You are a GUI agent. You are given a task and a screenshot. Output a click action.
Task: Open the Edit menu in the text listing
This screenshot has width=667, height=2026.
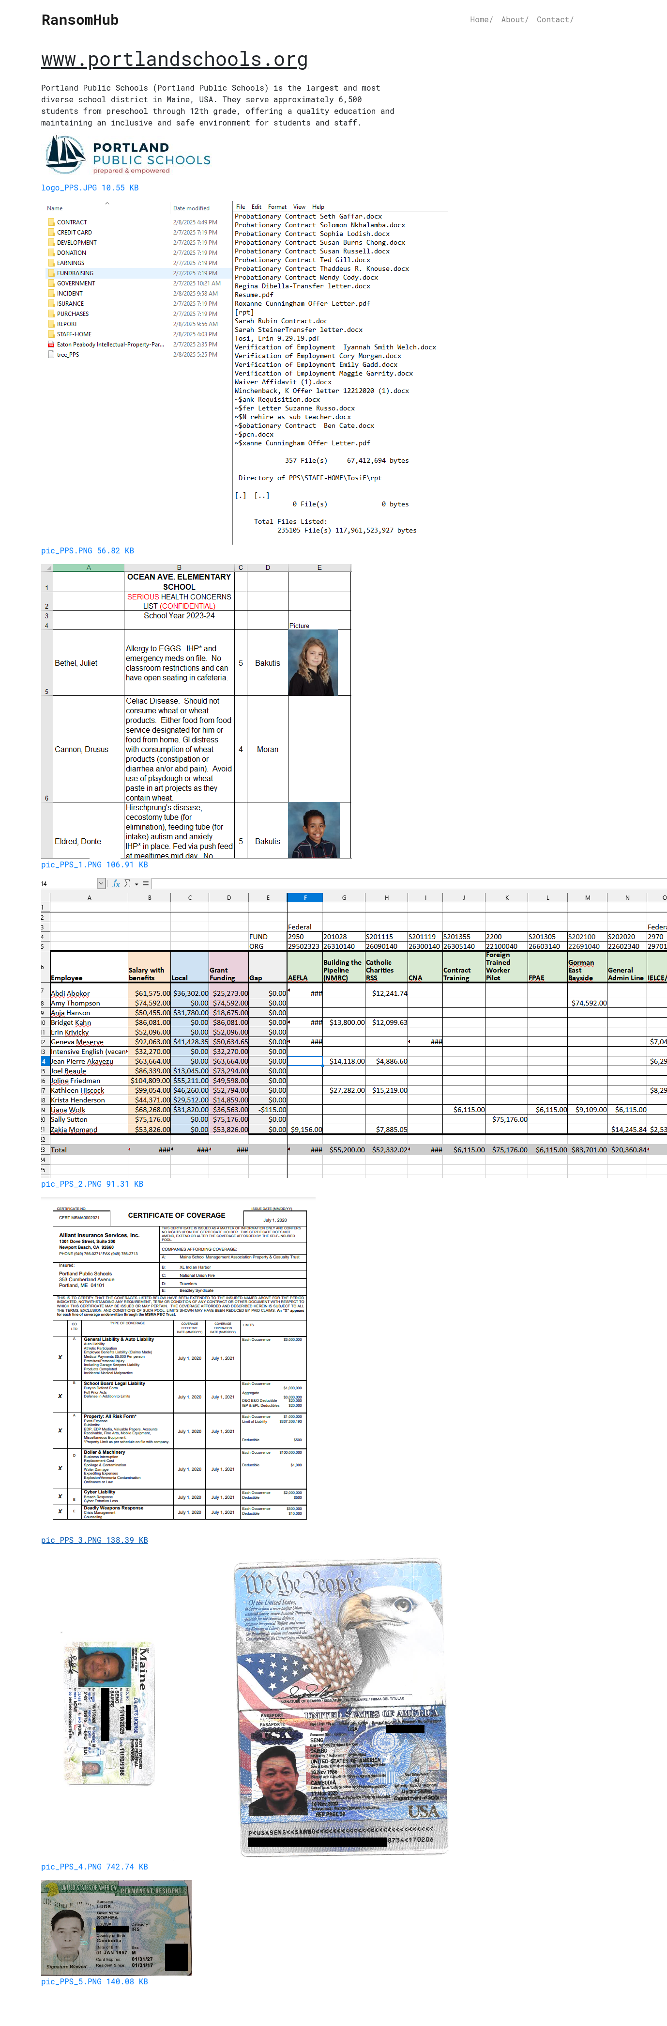pos(256,207)
